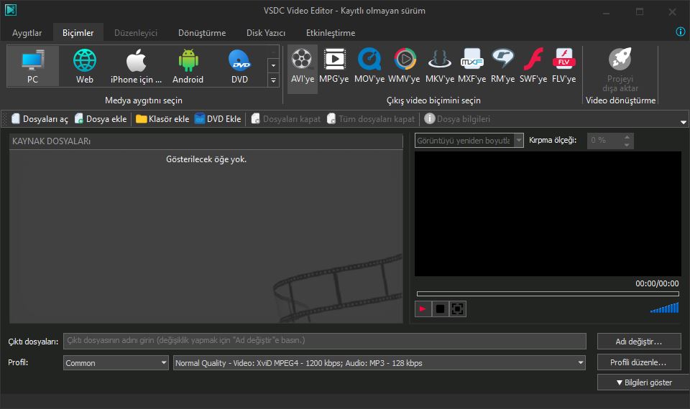690x409 pixels.
Task: Open the Etkinleştirme tab
Action: (331, 33)
